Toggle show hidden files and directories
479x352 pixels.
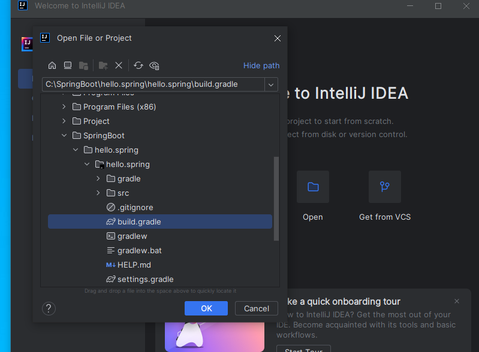tap(154, 66)
